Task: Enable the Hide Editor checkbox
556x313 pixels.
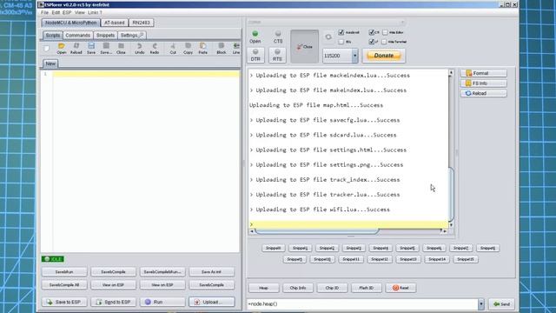Action: (385, 32)
